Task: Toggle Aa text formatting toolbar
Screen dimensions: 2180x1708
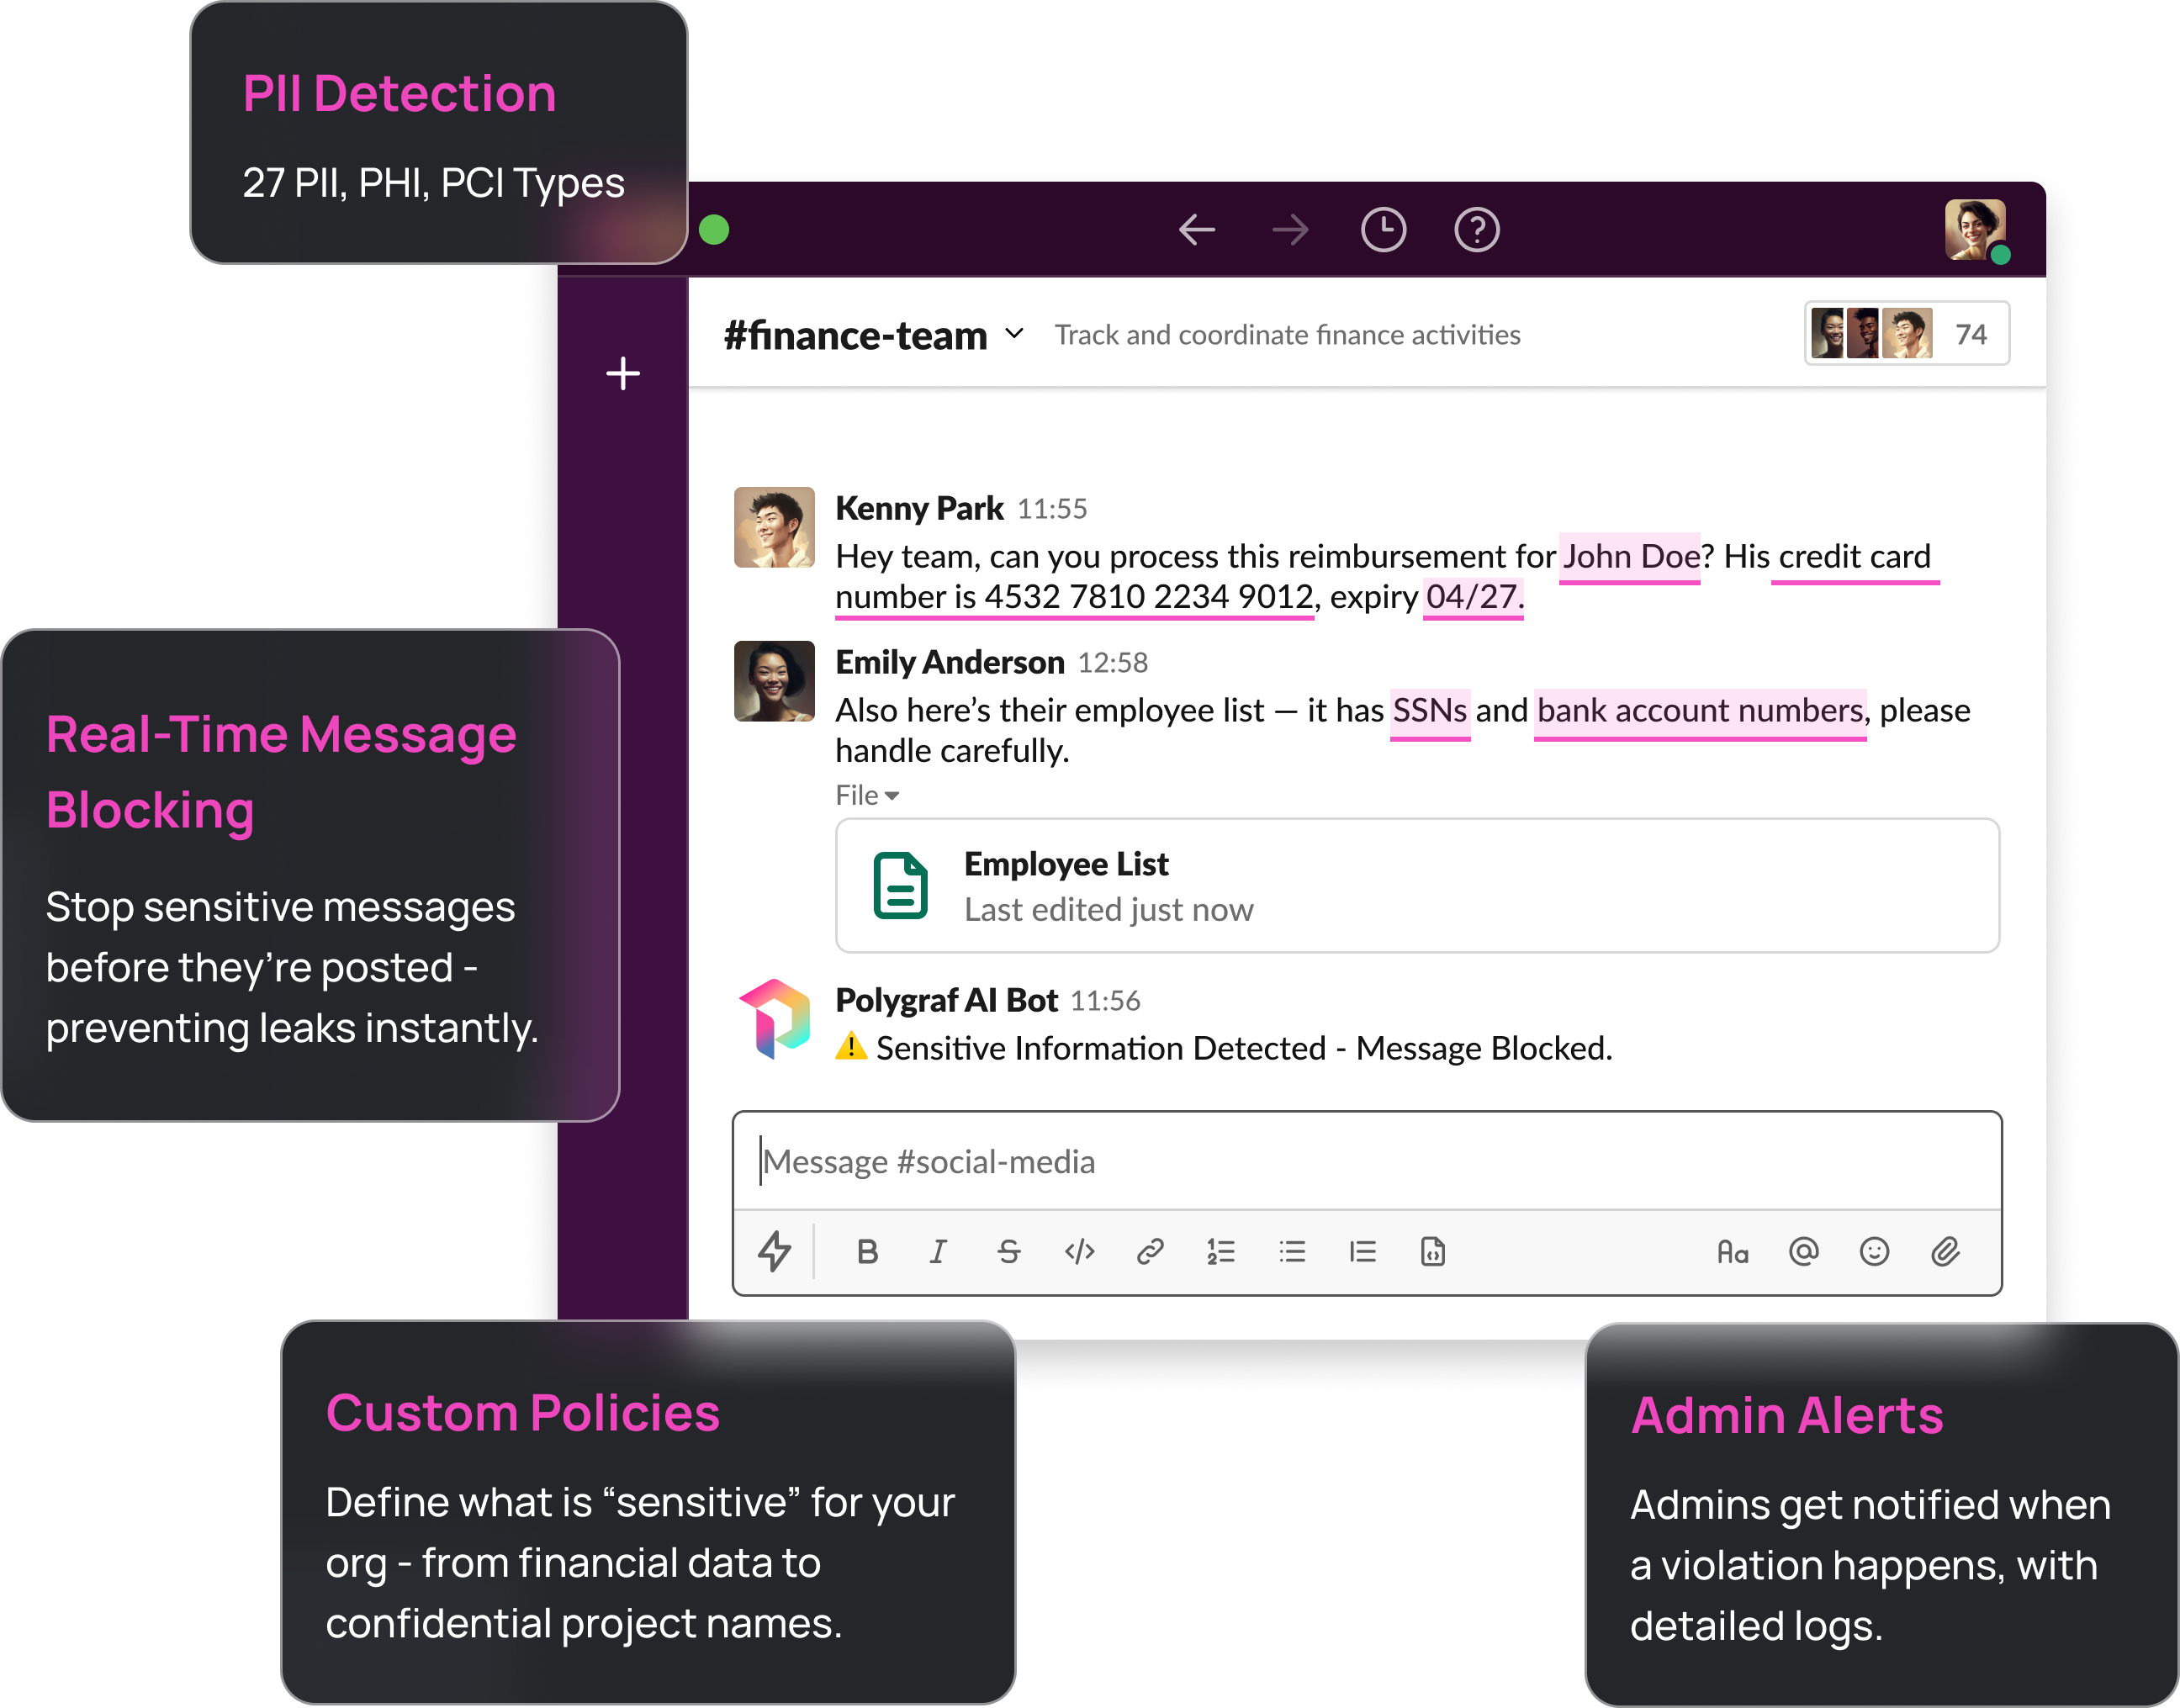Action: [x=1732, y=1252]
